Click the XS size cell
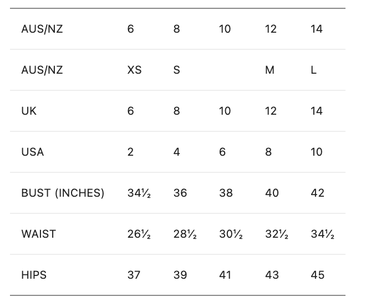 134,70
